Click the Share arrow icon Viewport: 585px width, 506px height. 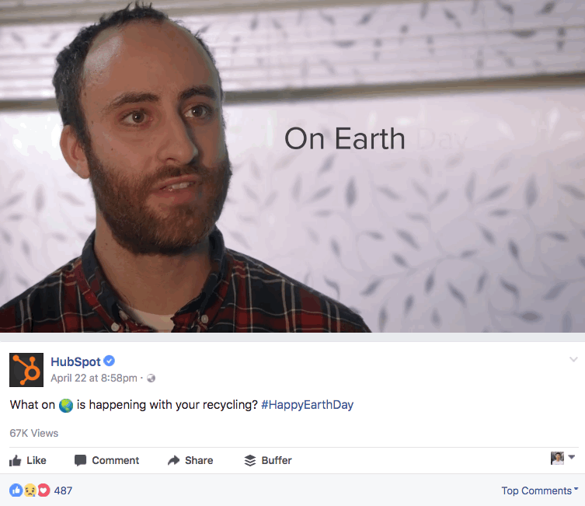point(173,460)
